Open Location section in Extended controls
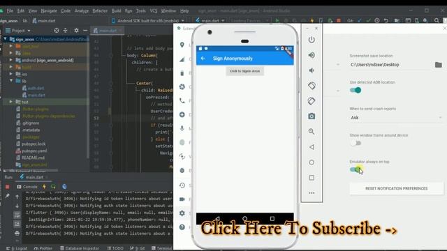447x251 pixels. click(182, 45)
